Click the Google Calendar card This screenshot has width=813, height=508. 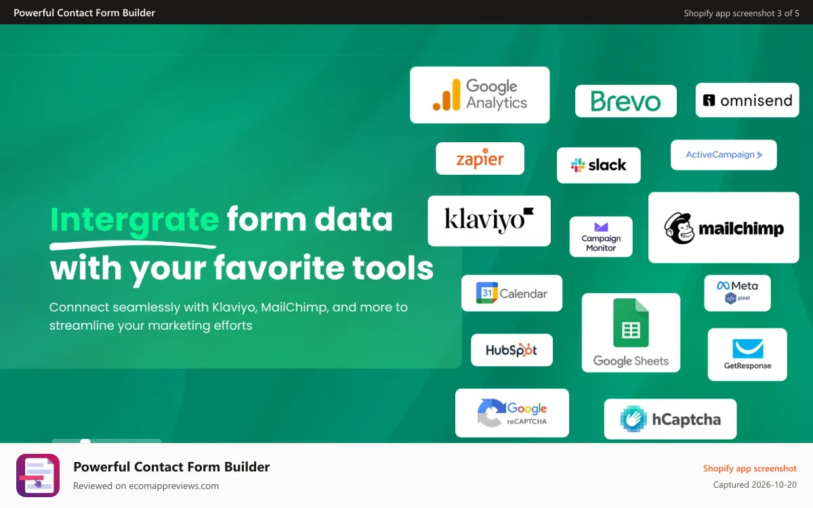click(512, 293)
